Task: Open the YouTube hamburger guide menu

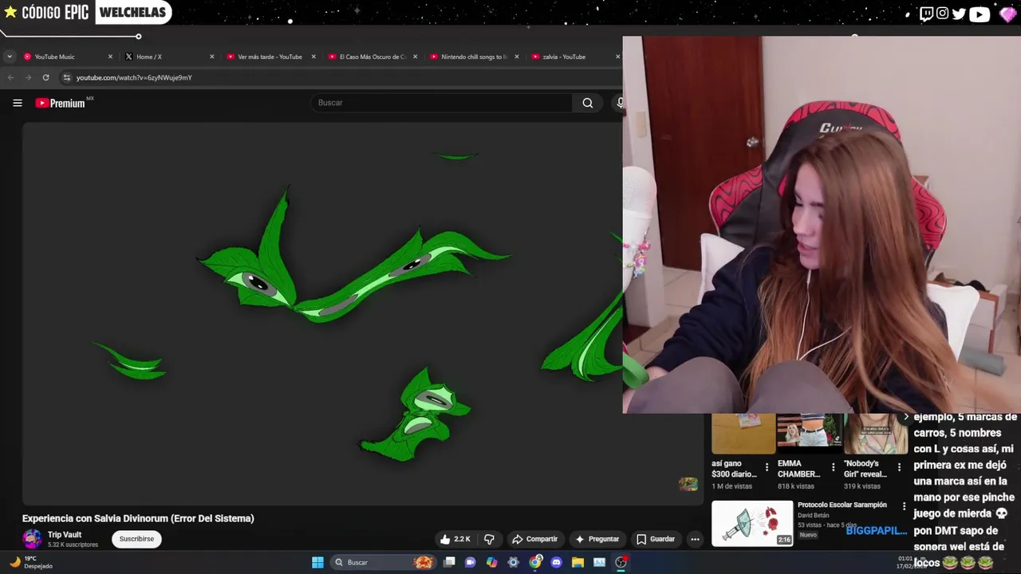Action: coord(17,103)
